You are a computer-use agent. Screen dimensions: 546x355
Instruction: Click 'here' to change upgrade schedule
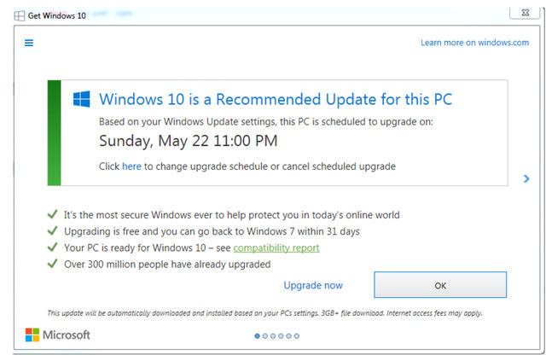(131, 166)
